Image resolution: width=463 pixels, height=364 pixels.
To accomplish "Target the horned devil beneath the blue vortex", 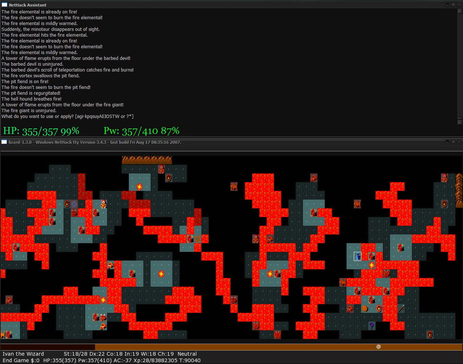I will [x=74, y=213].
